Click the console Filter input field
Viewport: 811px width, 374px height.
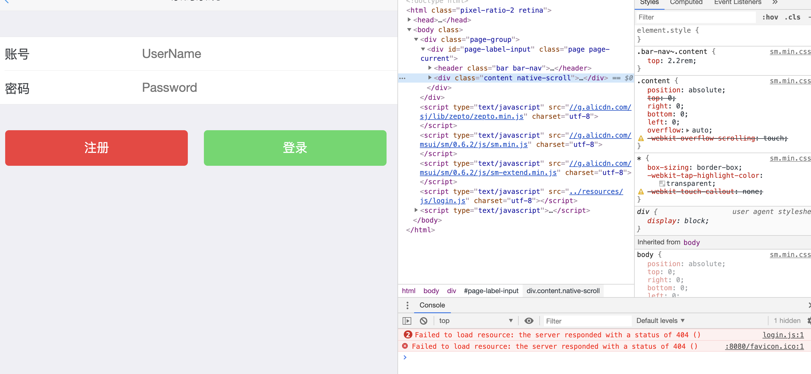[x=588, y=321]
